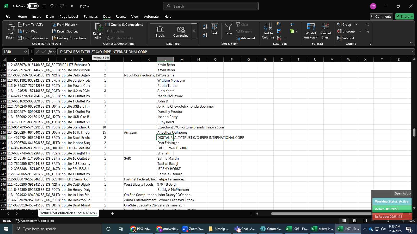The width and height of the screenshot is (417, 234).
Task: Sort Z to A descending
Action: click(205, 35)
